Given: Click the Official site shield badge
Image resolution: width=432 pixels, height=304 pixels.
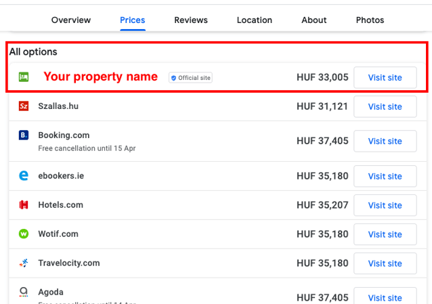Looking at the screenshot, I should (191, 78).
